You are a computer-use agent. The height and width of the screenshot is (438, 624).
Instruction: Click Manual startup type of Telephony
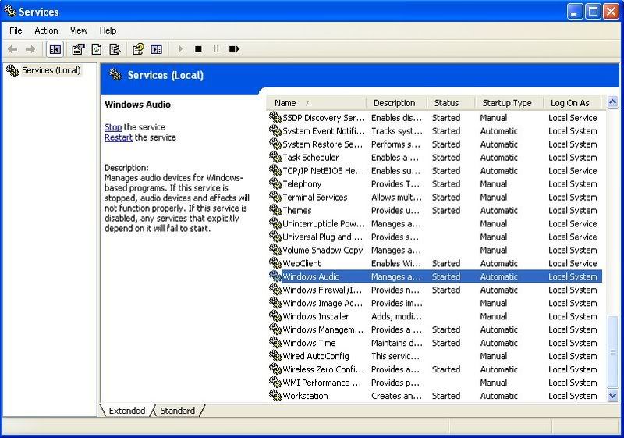click(494, 183)
